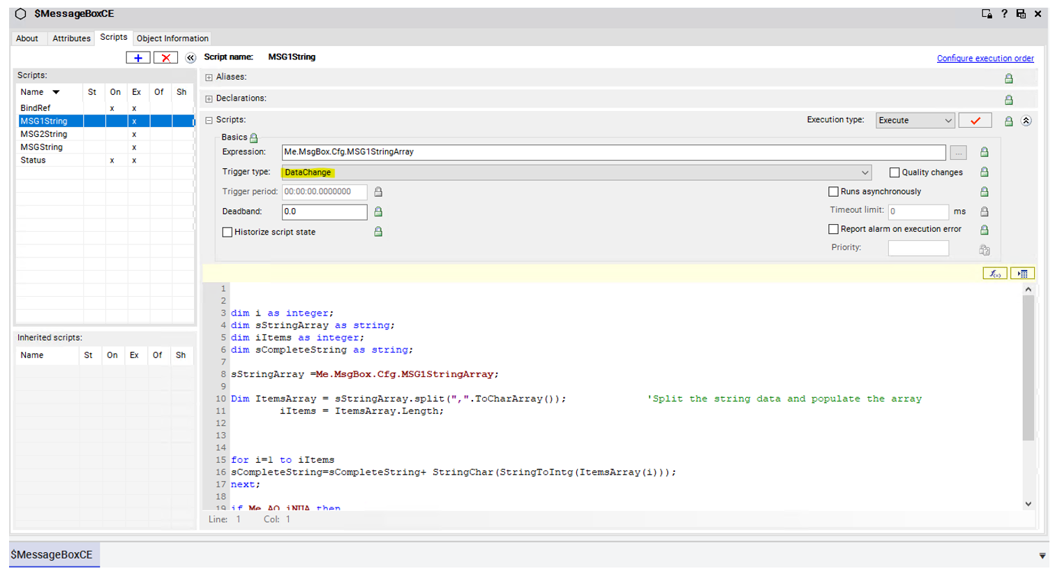This screenshot has height=578, width=1055.
Task: Toggle the lock icon next to Quality changes
Action: click(984, 172)
